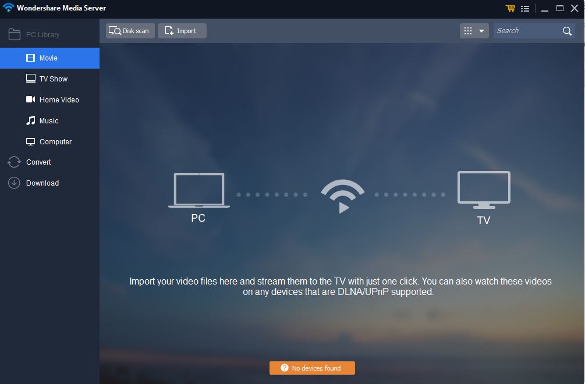Open the Home Video category

click(49, 100)
